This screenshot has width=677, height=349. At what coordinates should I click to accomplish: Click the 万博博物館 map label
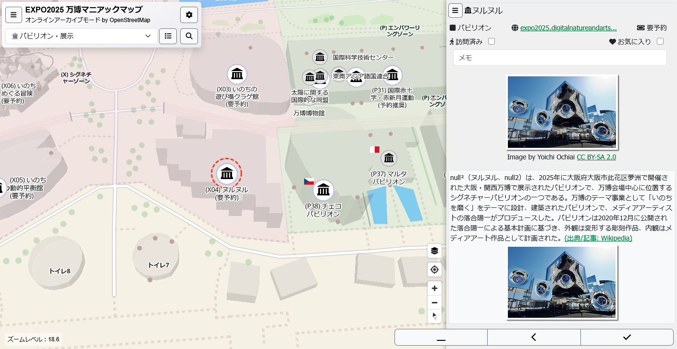[309, 113]
